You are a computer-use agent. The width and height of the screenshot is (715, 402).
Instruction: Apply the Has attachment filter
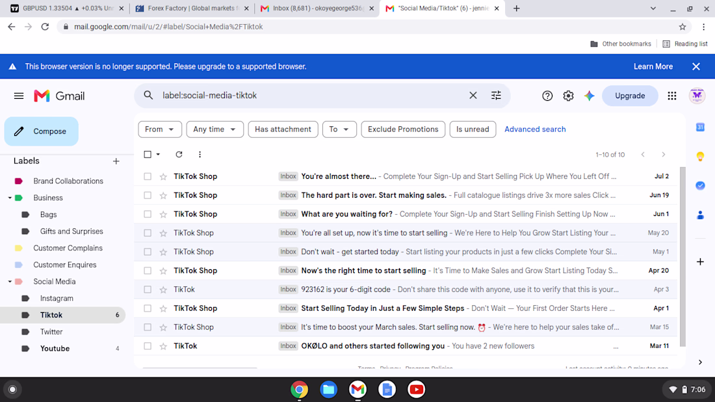(x=283, y=129)
